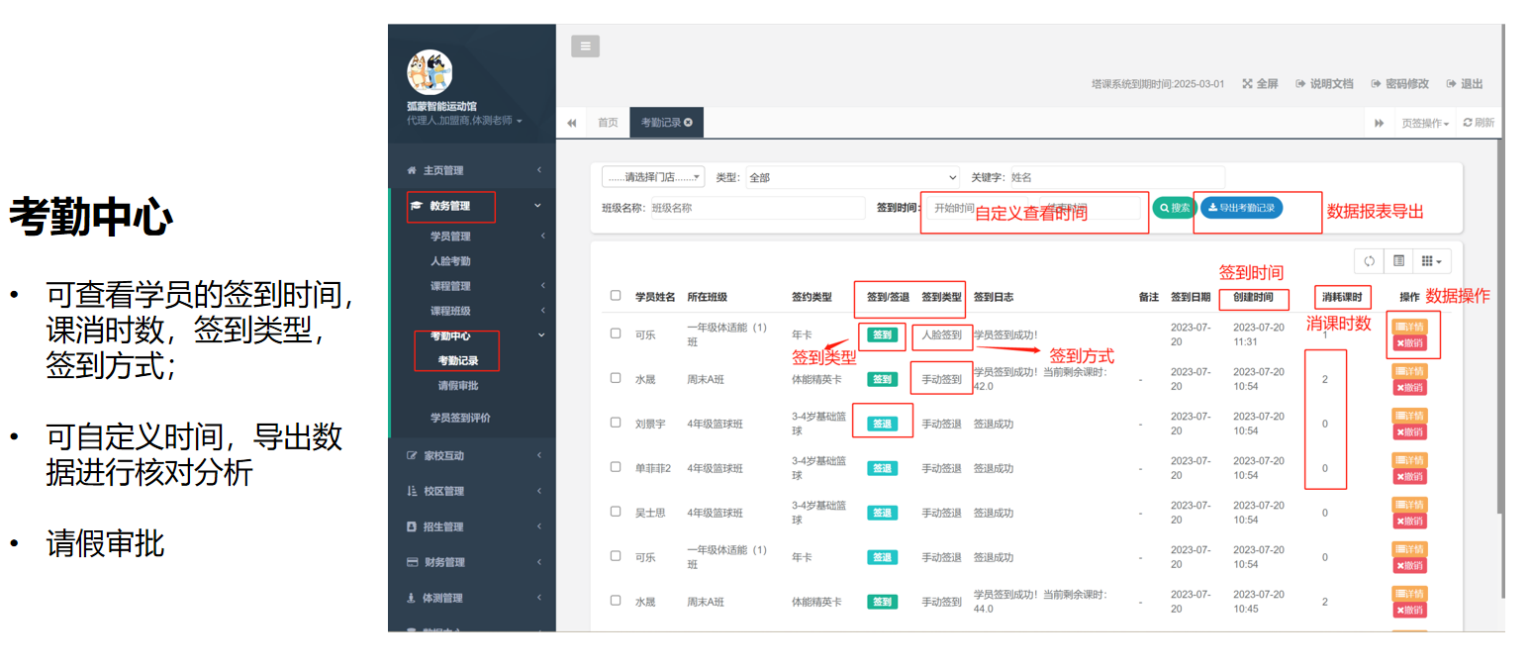
Task: Toggle table card view icon
Action: coord(1398,261)
